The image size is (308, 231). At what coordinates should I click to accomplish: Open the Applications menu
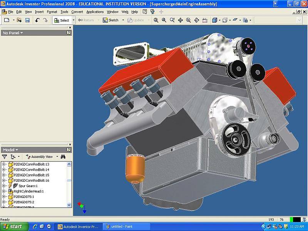(95, 12)
